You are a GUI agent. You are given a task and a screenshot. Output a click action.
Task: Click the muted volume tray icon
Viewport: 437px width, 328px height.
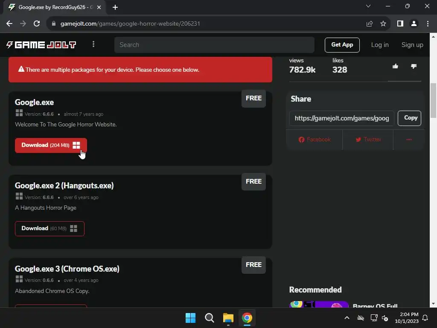click(x=385, y=318)
